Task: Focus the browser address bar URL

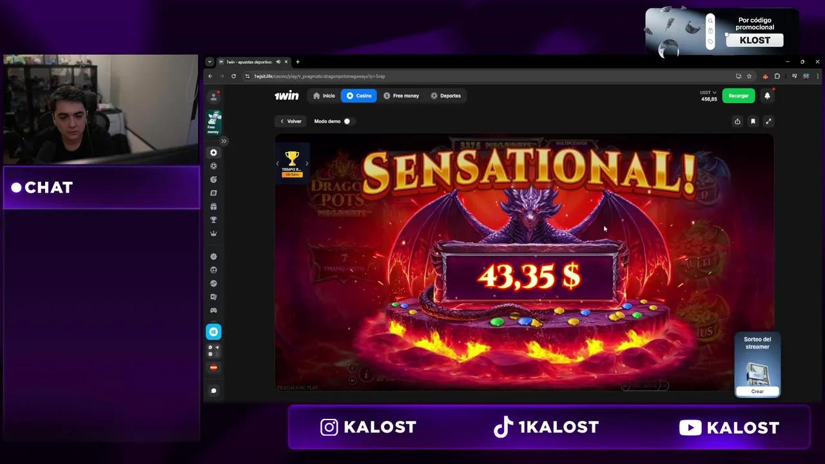Action: [319, 76]
